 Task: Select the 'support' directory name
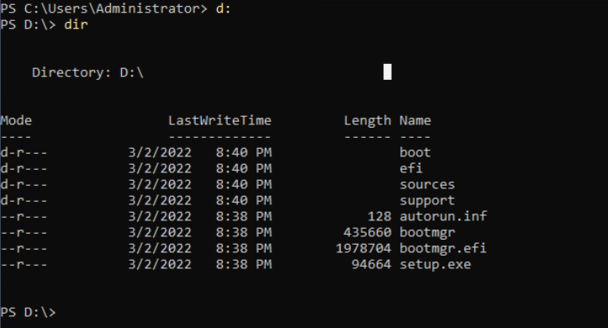427,200
